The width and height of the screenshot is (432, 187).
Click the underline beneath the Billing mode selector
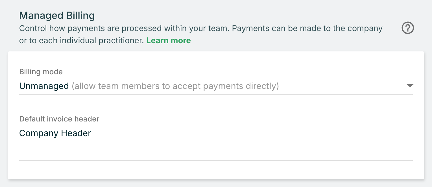pyautogui.click(x=216, y=95)
